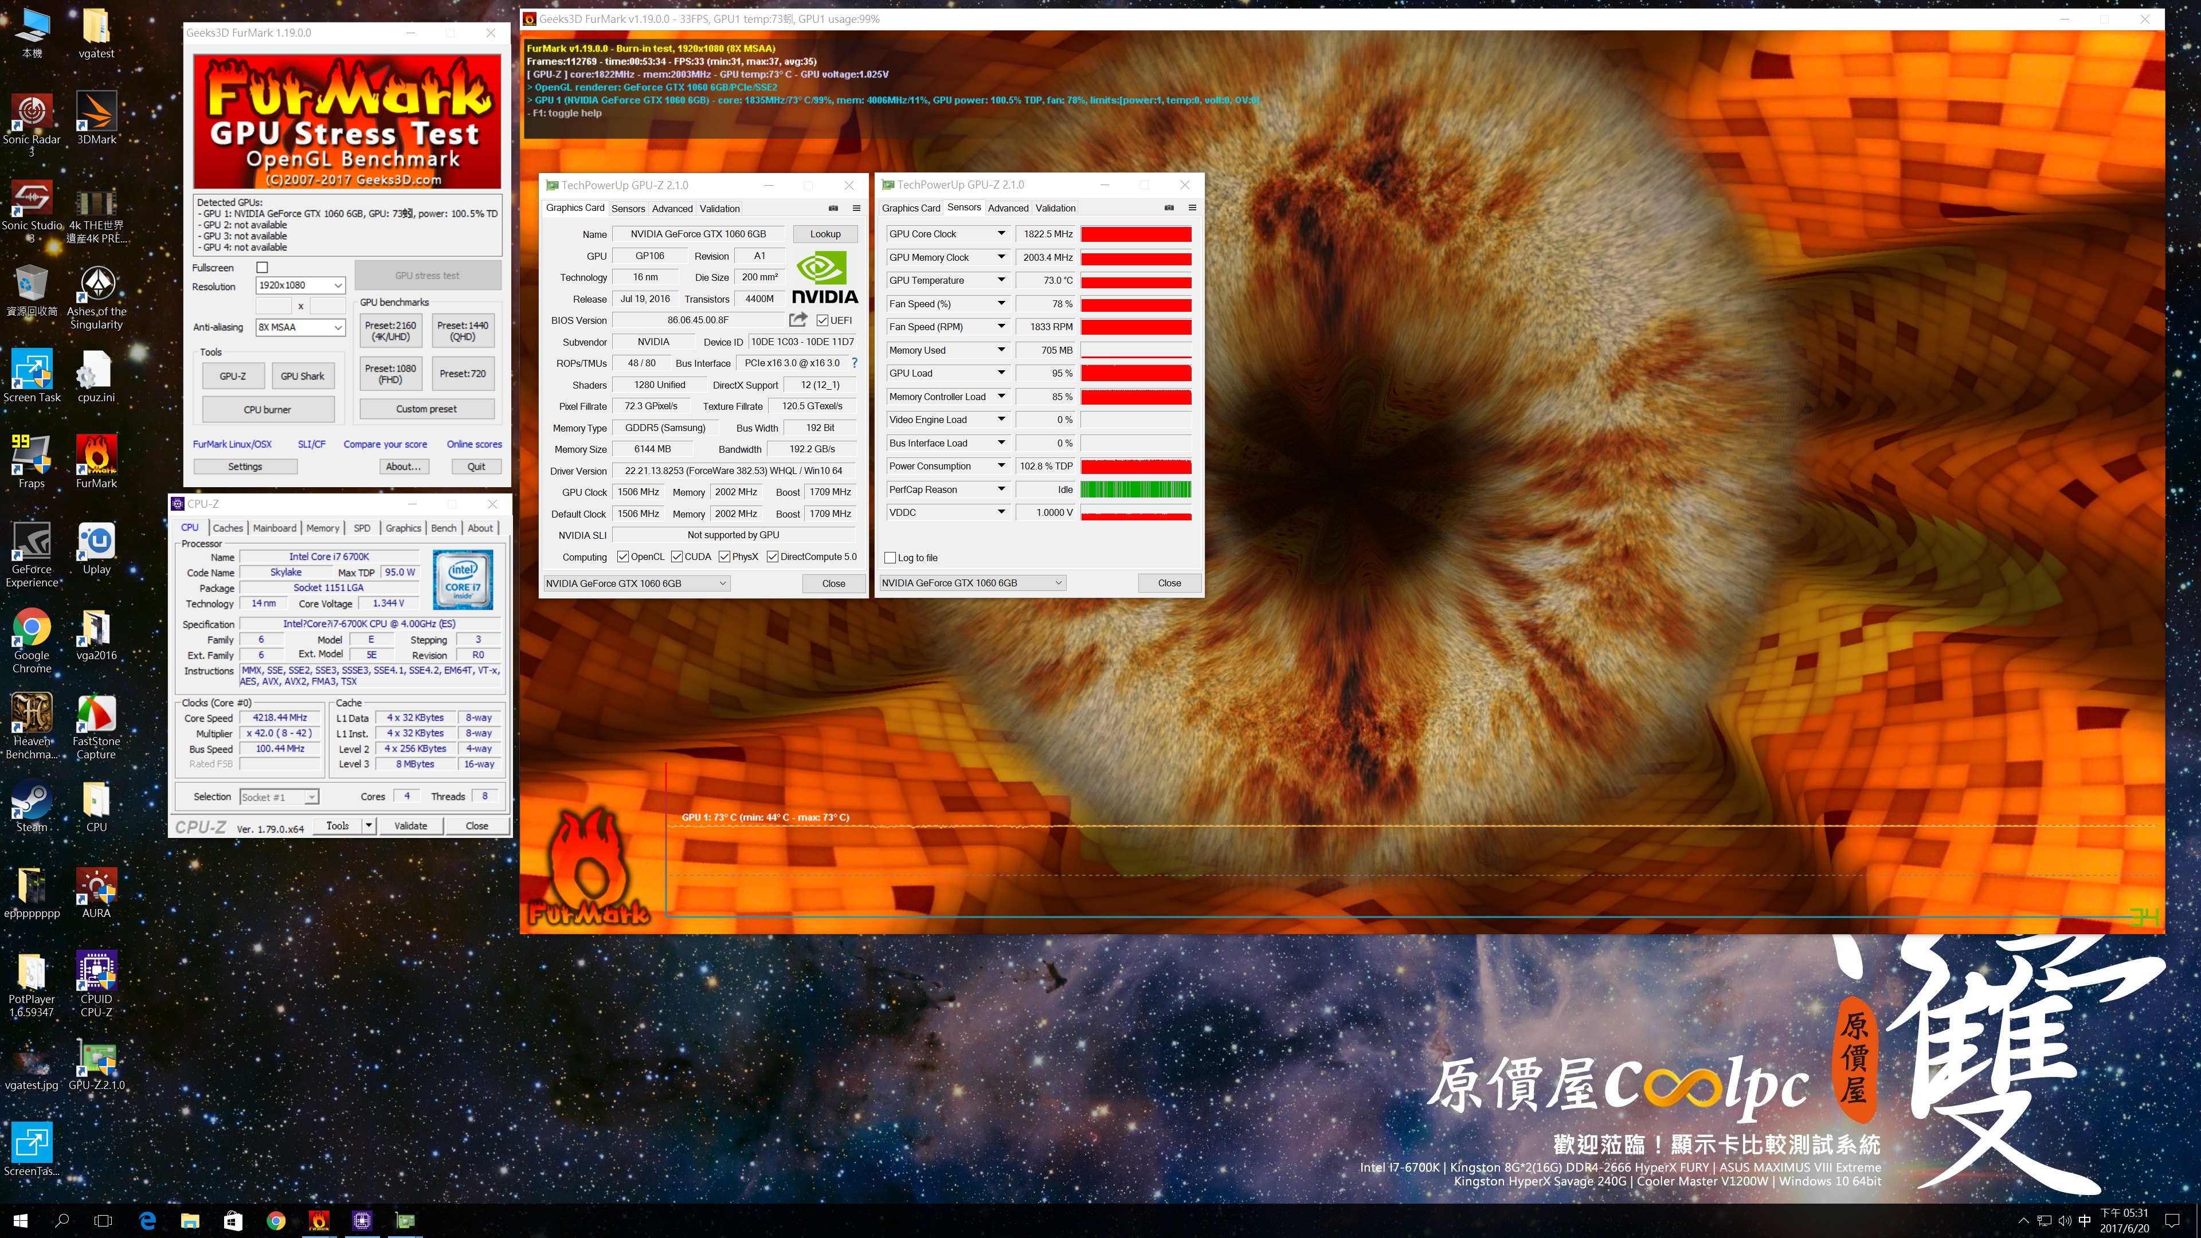Image resolution: width=2201 pixels, height=1238 pixels.
Task: Click the GPU Load red sensor graph
Action: pos(1135,373)
